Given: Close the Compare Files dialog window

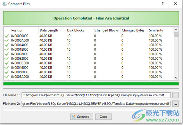Looking at the screenshot, I should point(175,4).
